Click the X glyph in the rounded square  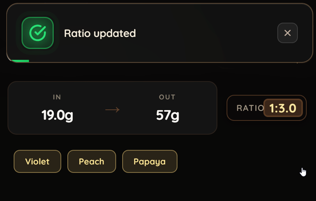pyautogui.click(x=288, y=33)
